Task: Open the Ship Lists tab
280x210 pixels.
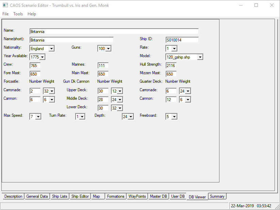Action: [60, 196]
